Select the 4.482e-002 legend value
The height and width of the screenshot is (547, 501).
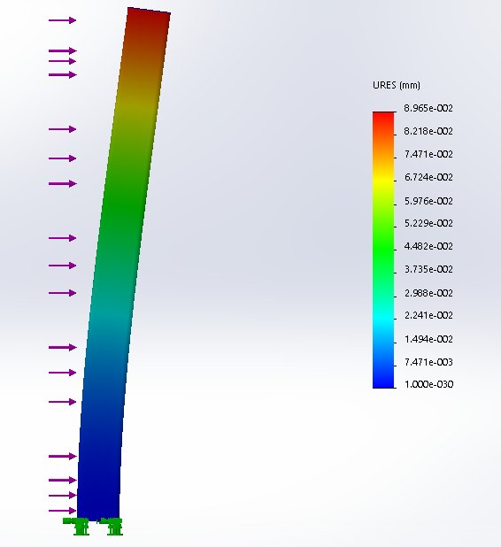pos(428,246)
